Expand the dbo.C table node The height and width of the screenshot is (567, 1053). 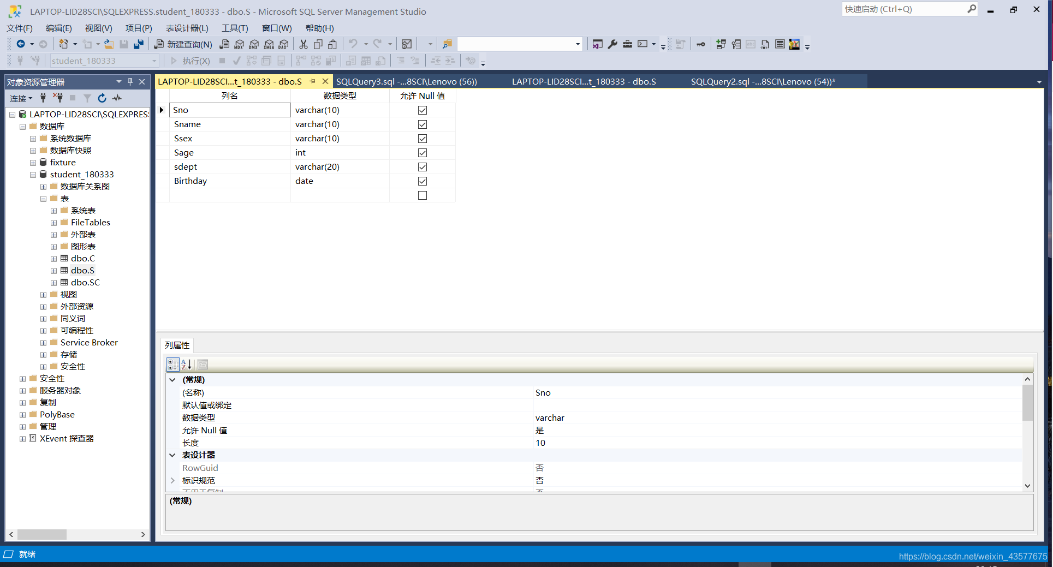(x=53, y=259)
